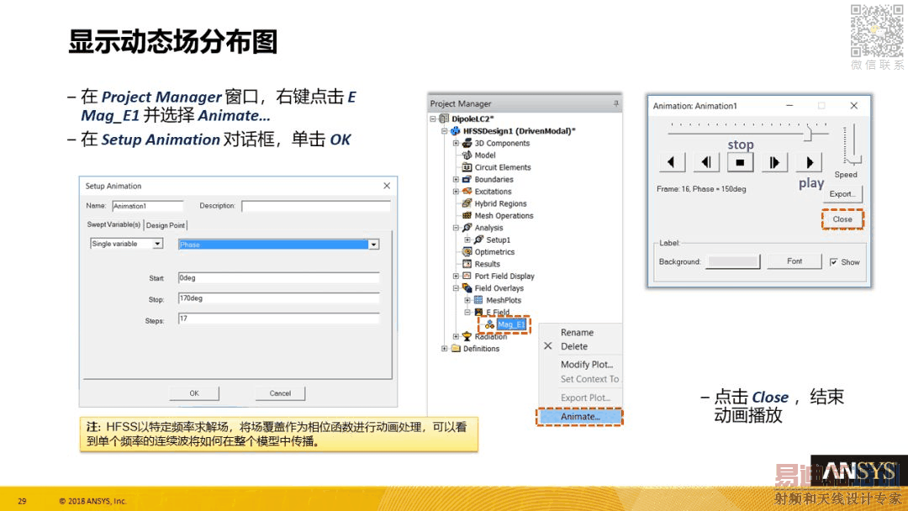Click the Results icon
Viewport: 908px width, 511px height.
click(467, 264)
